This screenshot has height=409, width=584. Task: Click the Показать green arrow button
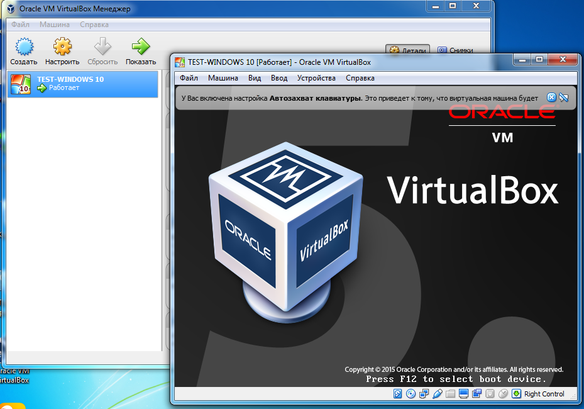click(x=141, y=52)
